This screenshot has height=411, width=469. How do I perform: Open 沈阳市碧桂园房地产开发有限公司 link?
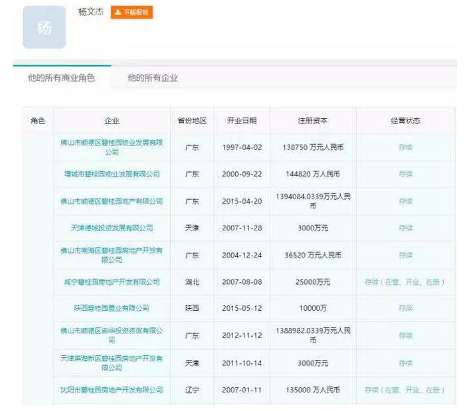(112, 390)
